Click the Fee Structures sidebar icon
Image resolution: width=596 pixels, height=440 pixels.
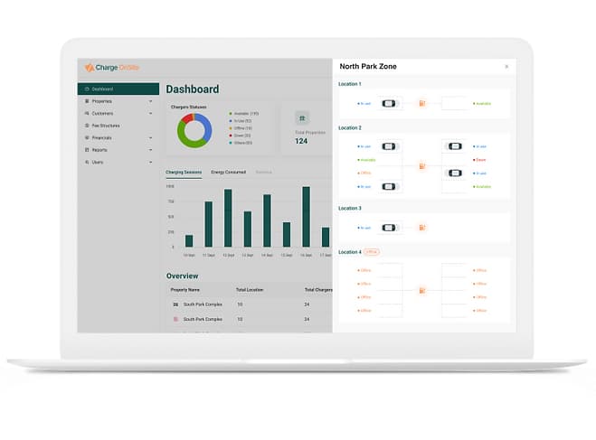(87, 126)
